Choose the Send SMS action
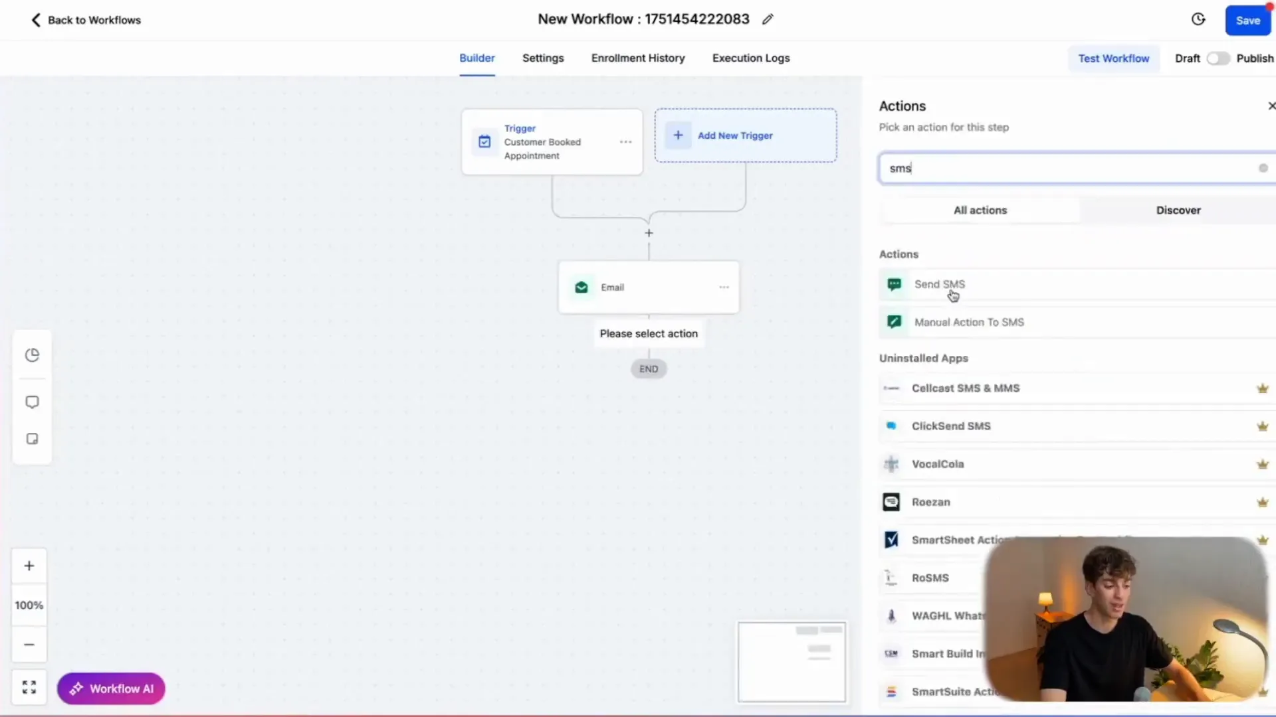 click(1077, 284)
